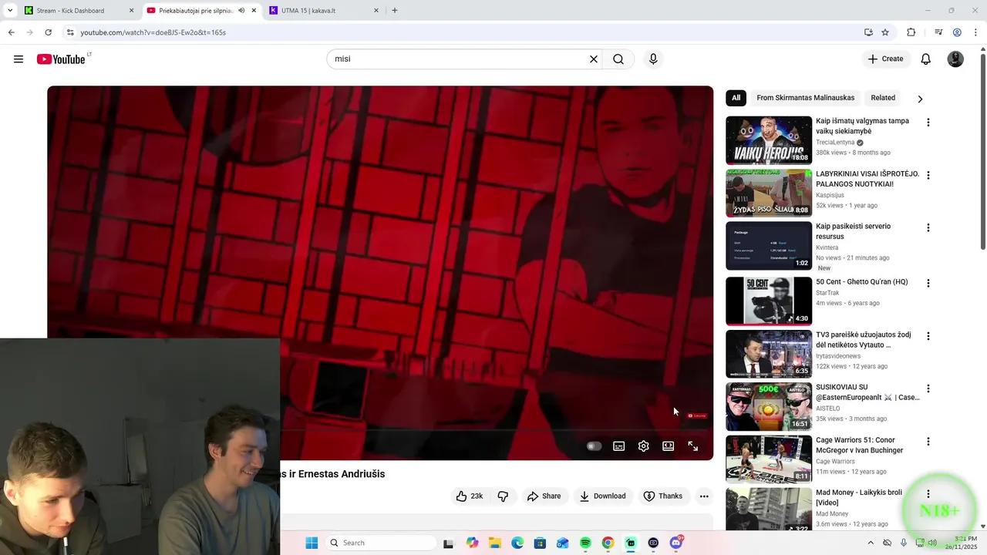The image size is (987, 555).
Task: Open the account avatar menu
Action: (955, 59)
